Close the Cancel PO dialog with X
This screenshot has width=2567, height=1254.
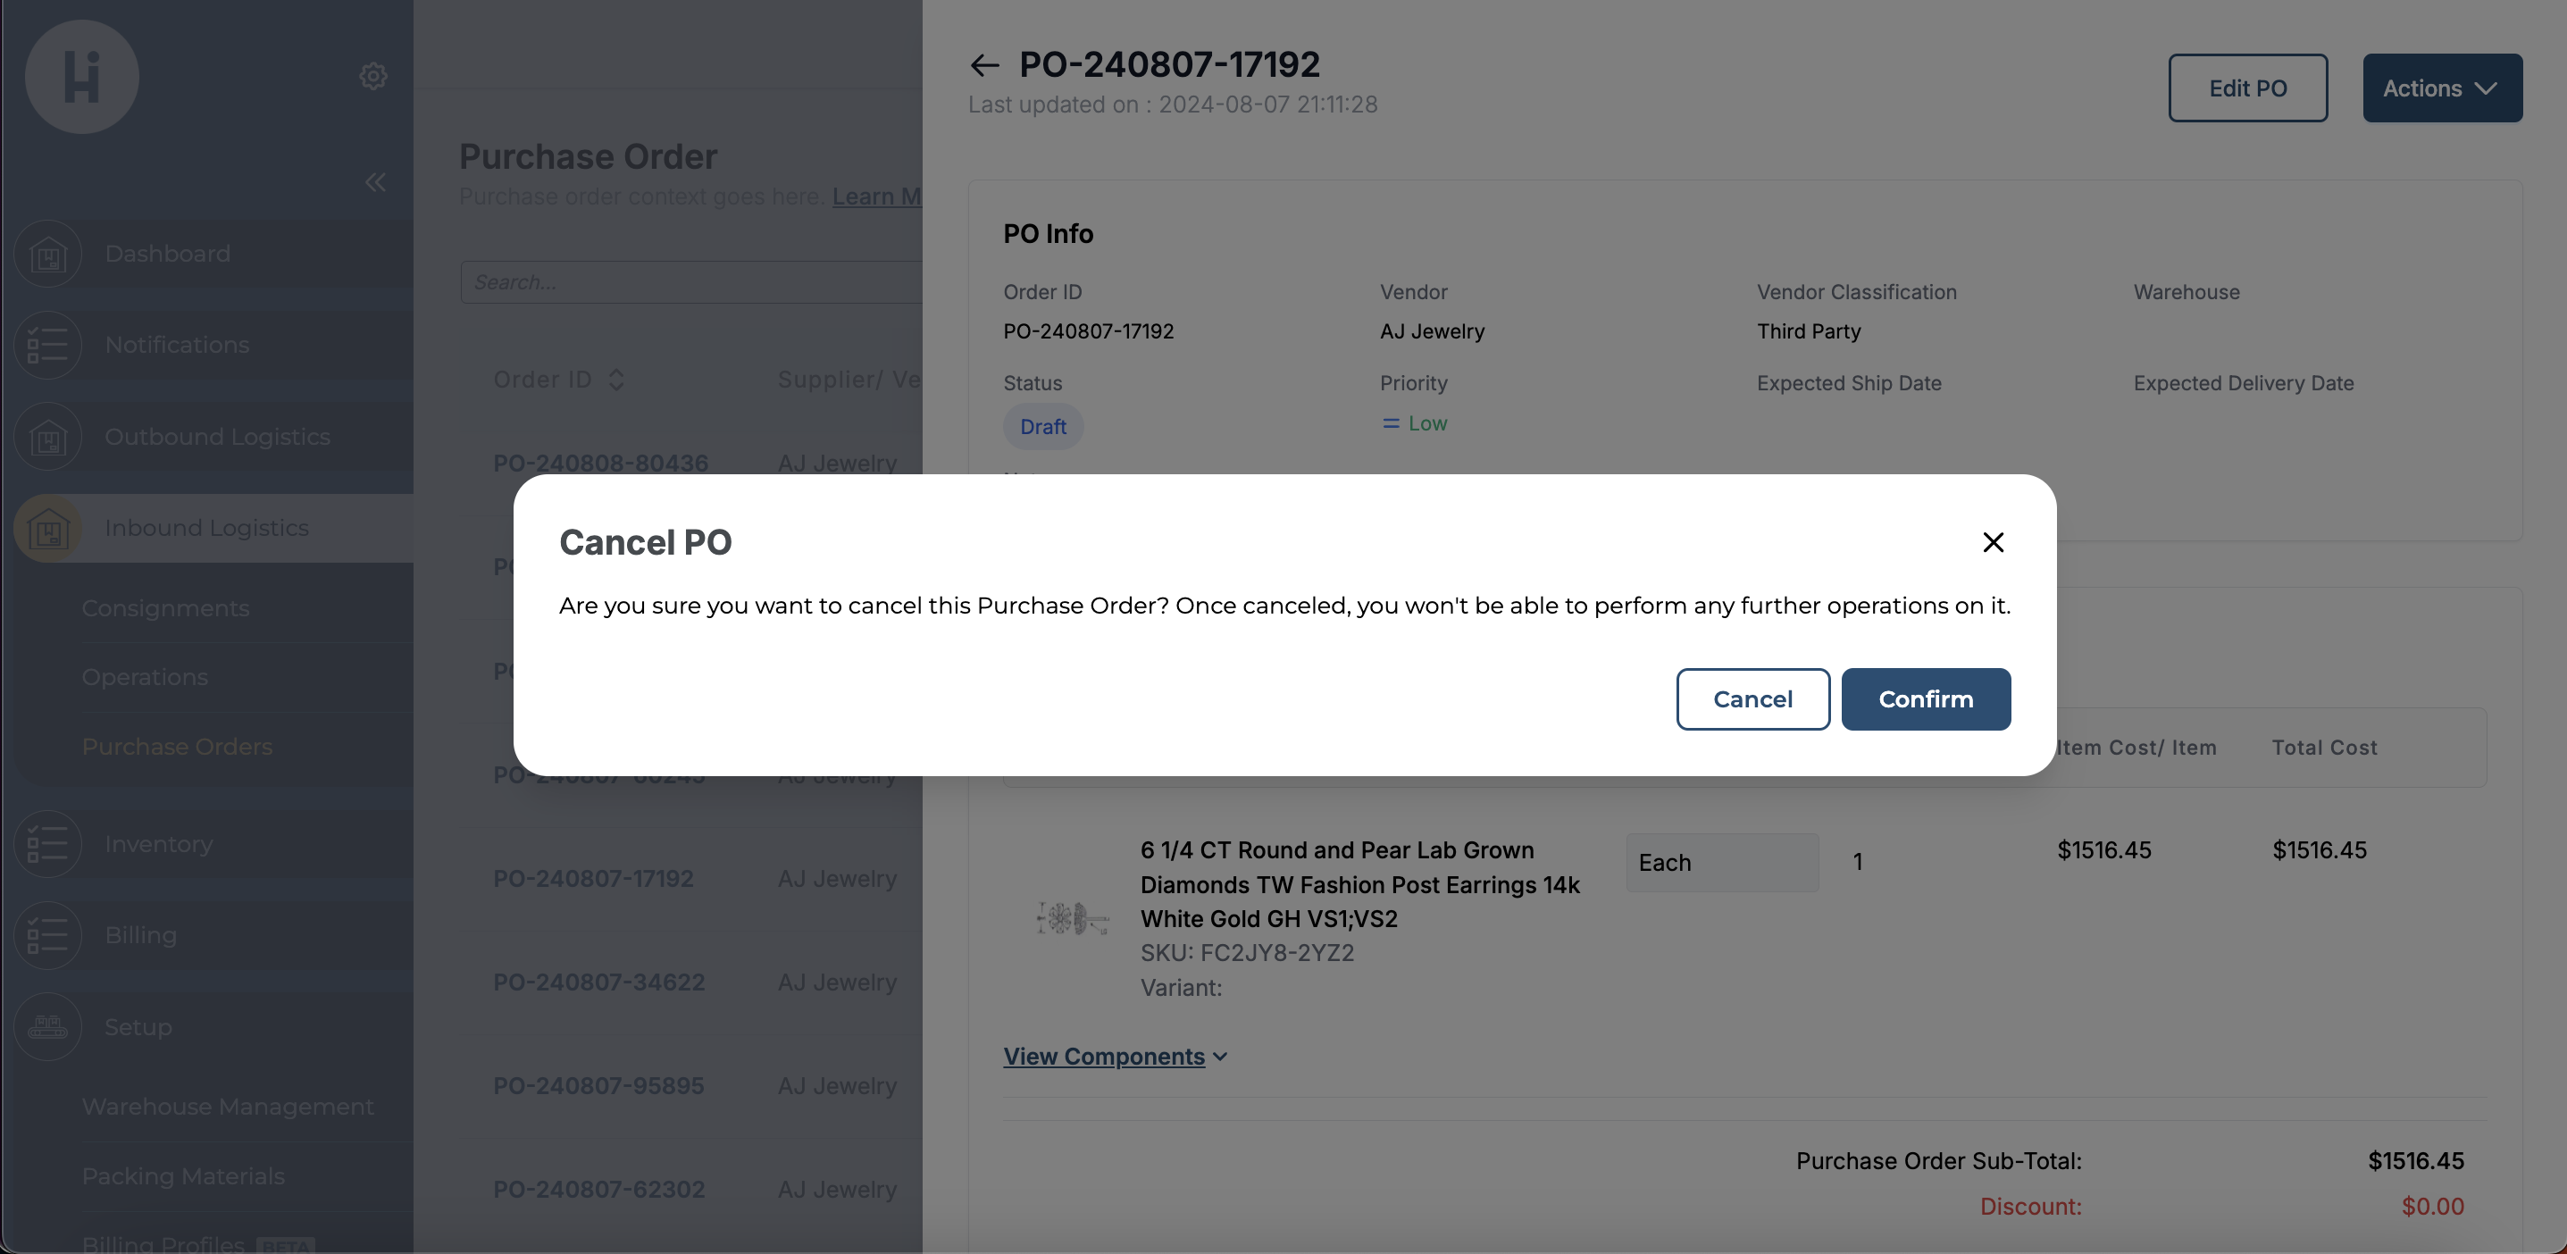(x=1993, y=542)
